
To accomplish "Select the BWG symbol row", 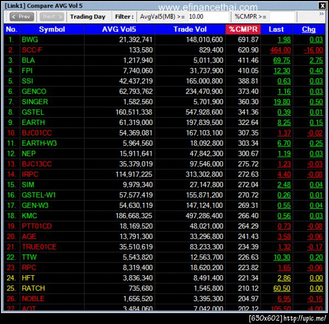I will [x=164, y=39].
